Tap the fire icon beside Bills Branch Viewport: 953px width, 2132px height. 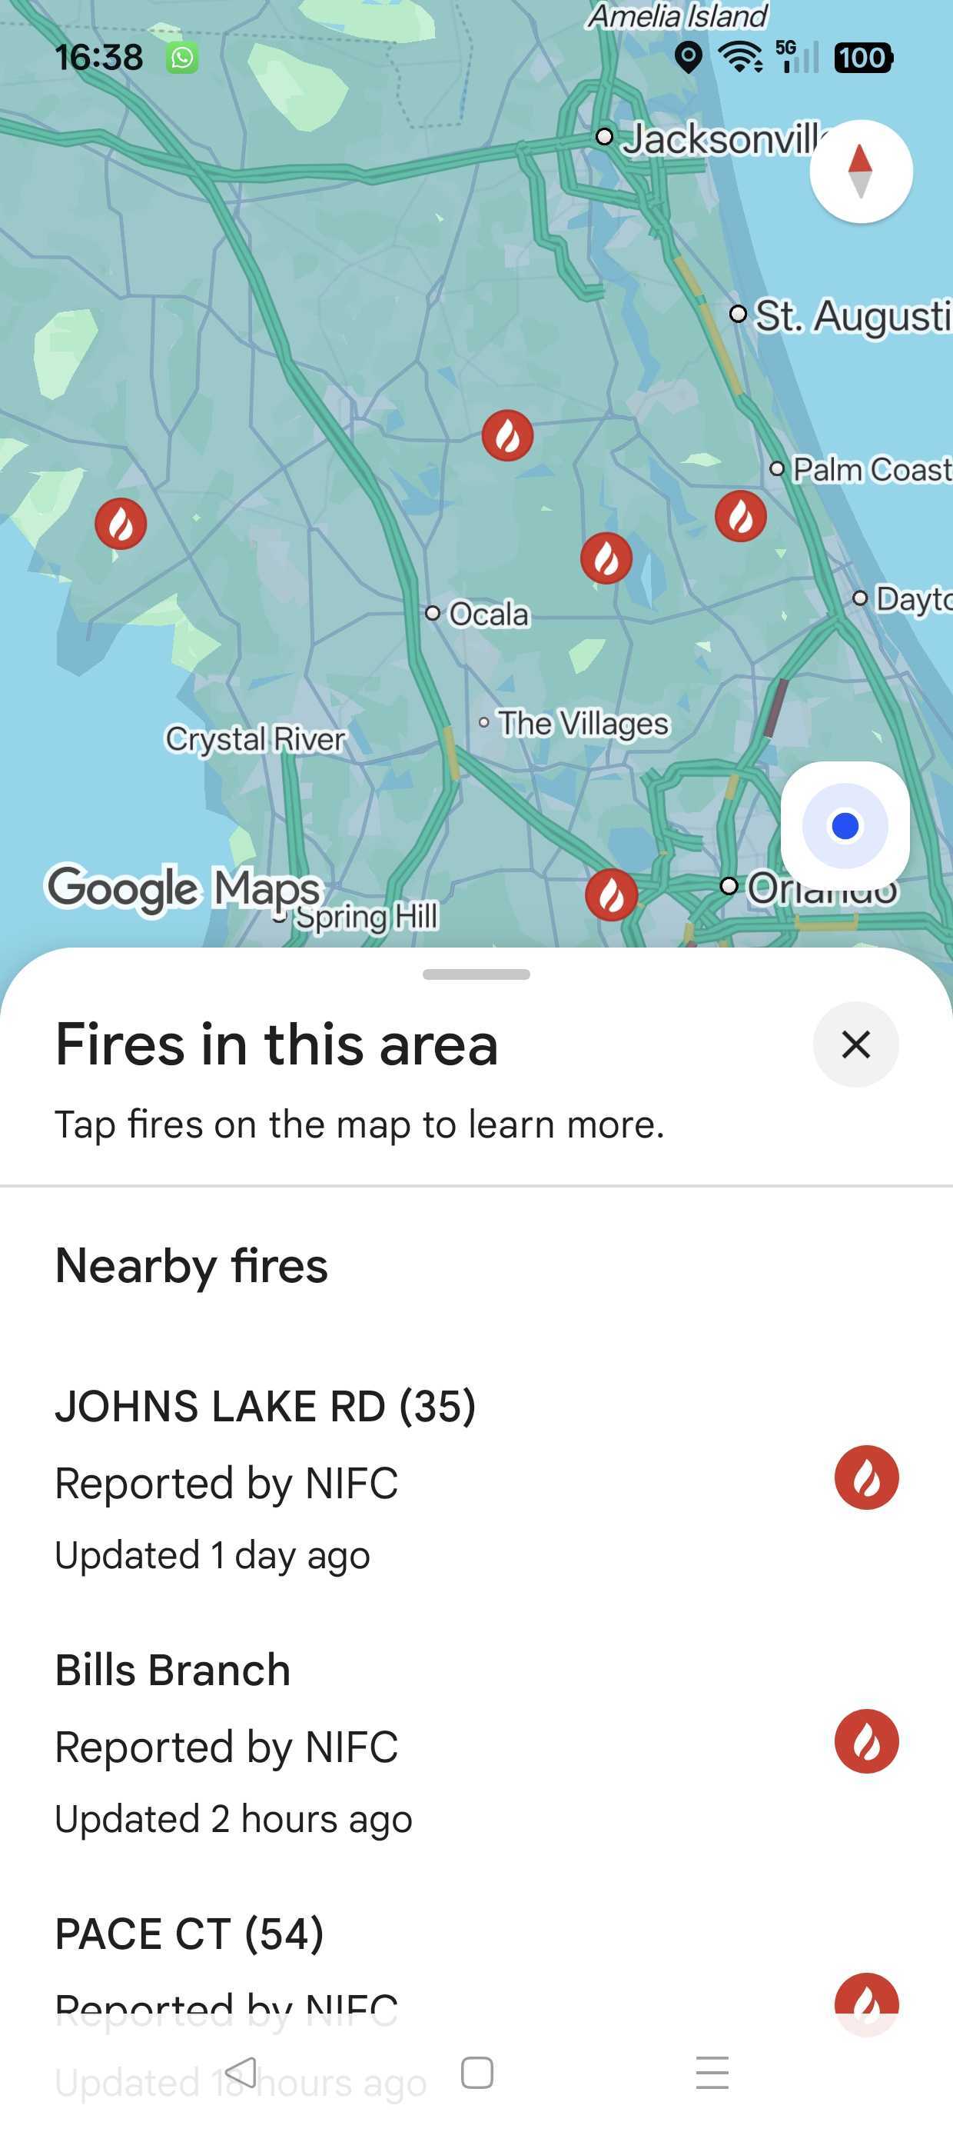tap(866, 1741)
